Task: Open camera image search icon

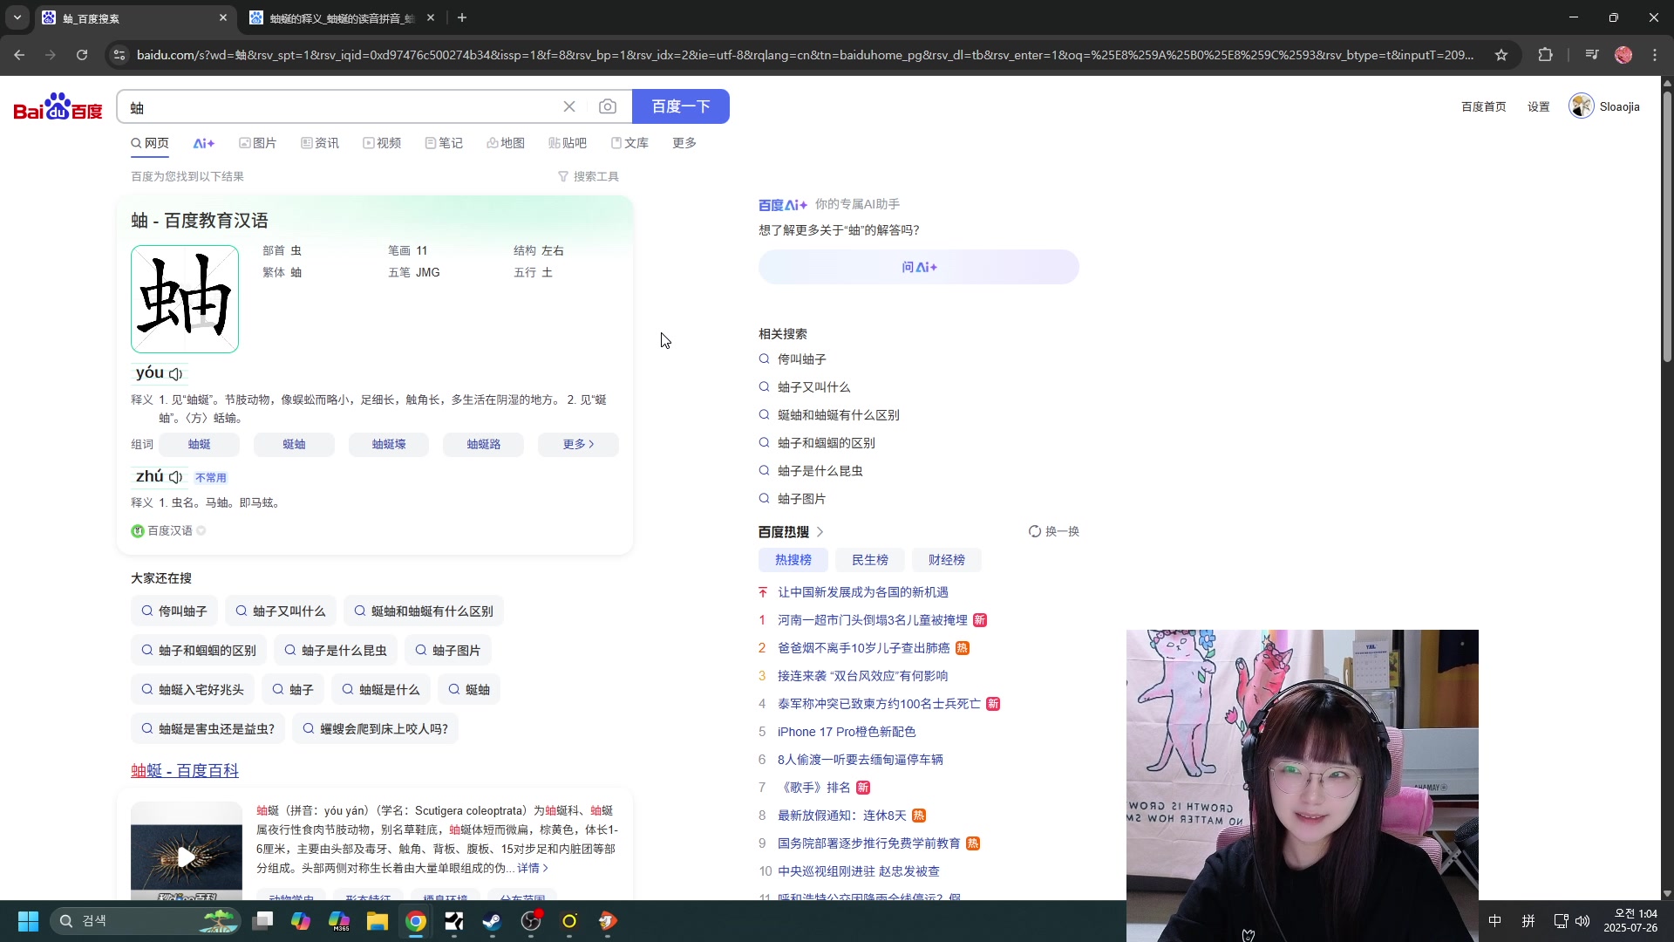Action: [x=608, y=106]
